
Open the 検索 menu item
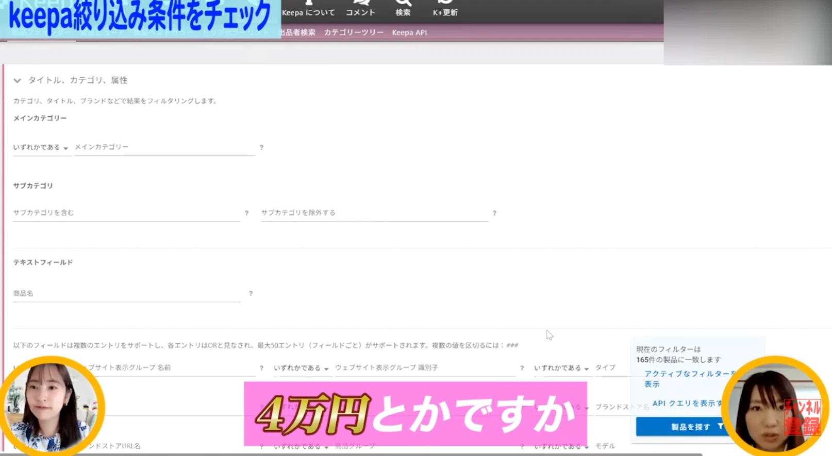403,9
